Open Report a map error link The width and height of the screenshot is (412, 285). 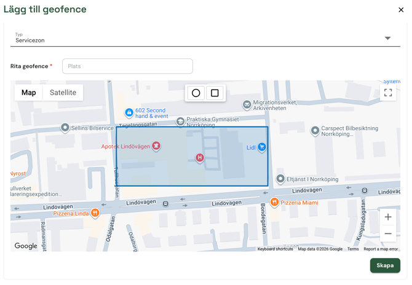pyautogui.click(x=381, y=249)
